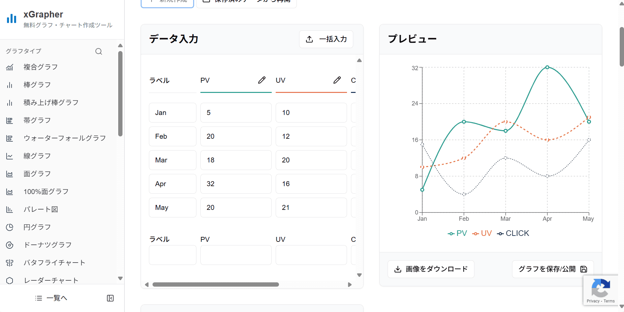This screenshot has width=624, height=312.
Task: Click the graph type search icon
Action: click(x=98, y=51)
